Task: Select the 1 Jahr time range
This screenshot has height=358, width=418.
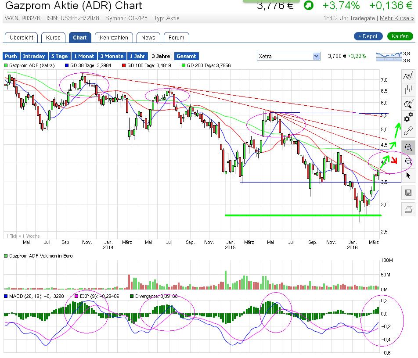Action: pyautogui.click(x=137, y=56)
